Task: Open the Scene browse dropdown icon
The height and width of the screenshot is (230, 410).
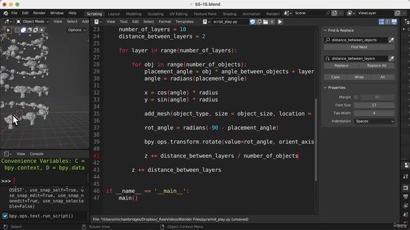Action: [288, 13]
